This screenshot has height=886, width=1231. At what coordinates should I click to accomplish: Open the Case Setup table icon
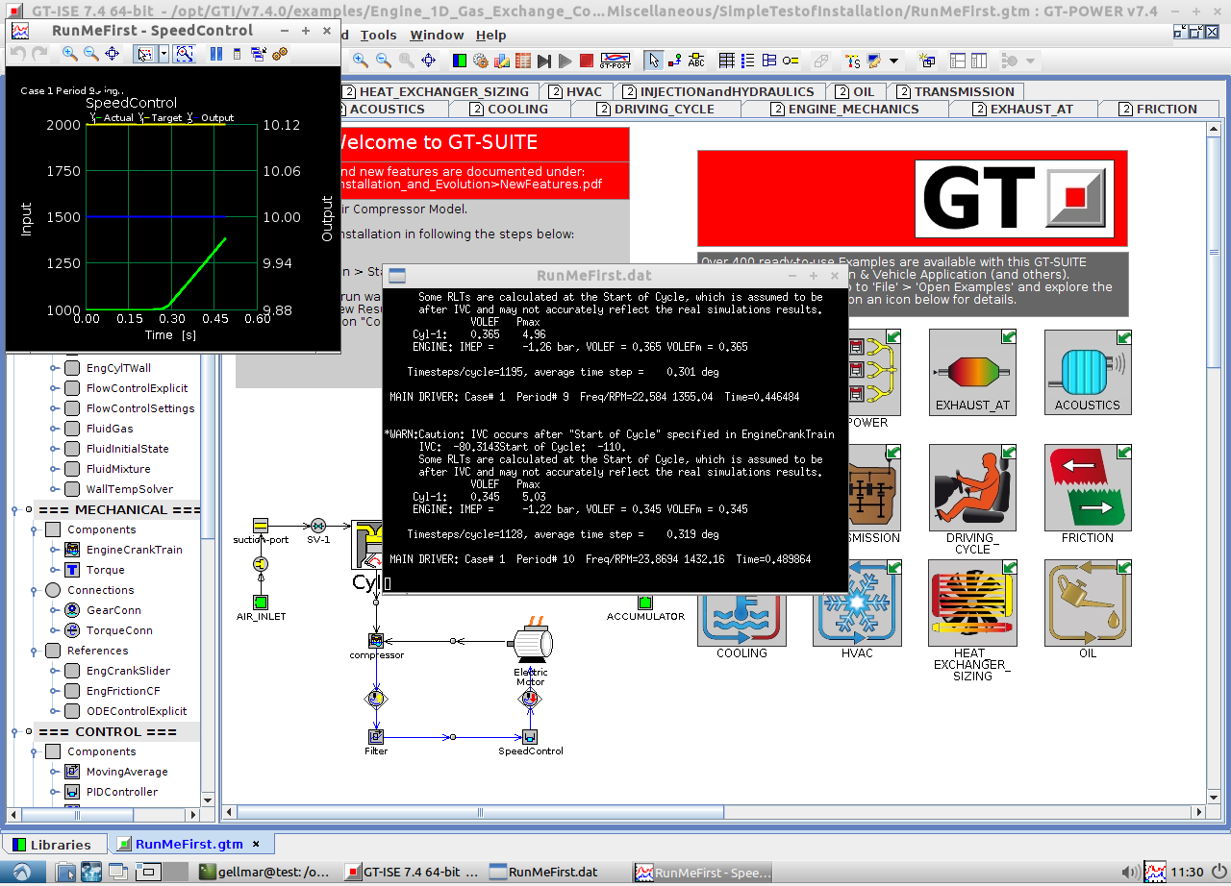pyautogui.click(x=523, y=61)
